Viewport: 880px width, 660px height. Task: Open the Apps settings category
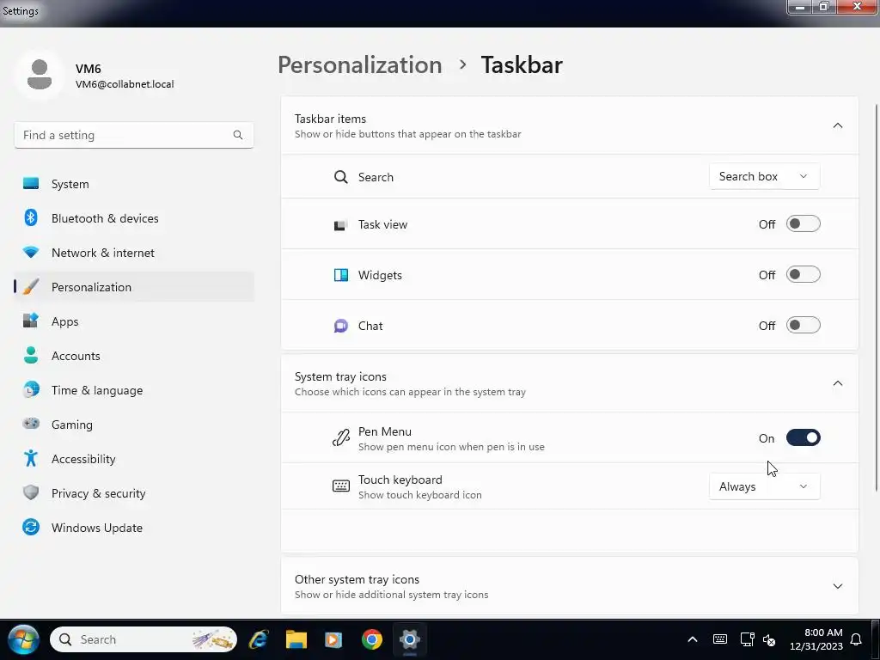[x=133, y=321]
